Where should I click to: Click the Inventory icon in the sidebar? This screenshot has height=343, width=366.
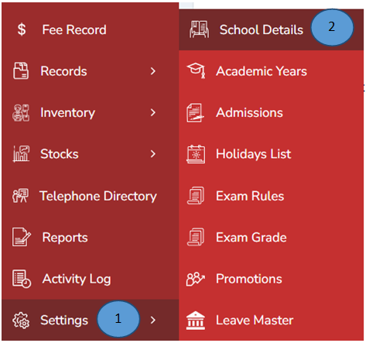click(x=21, y=112)
